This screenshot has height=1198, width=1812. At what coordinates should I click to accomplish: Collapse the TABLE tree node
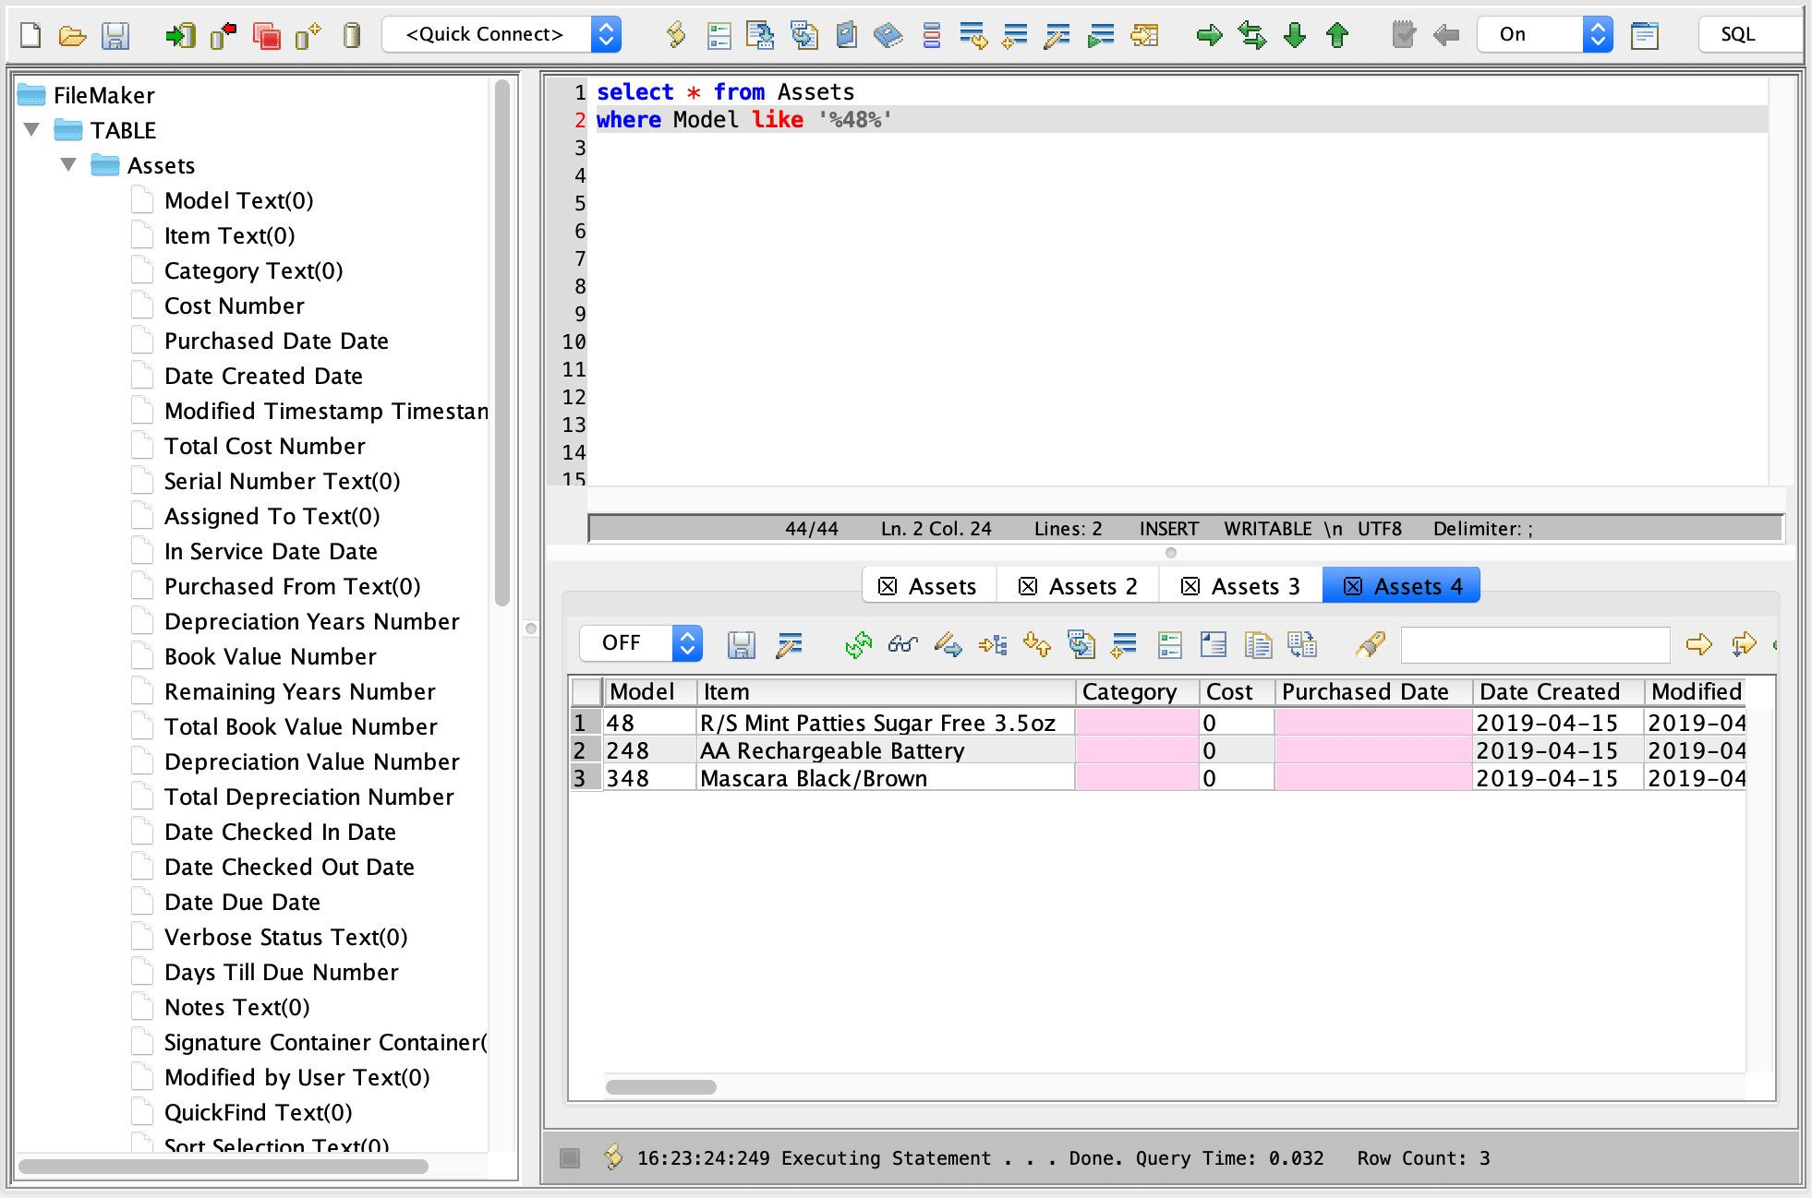click(x=32, y=130)
